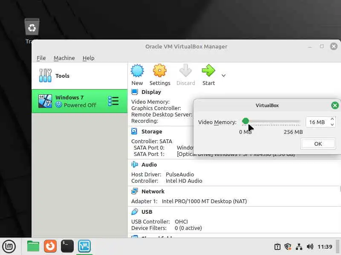Click the 11:39 clock
Screen dimensions: 341x255
[x=325, y=247]
